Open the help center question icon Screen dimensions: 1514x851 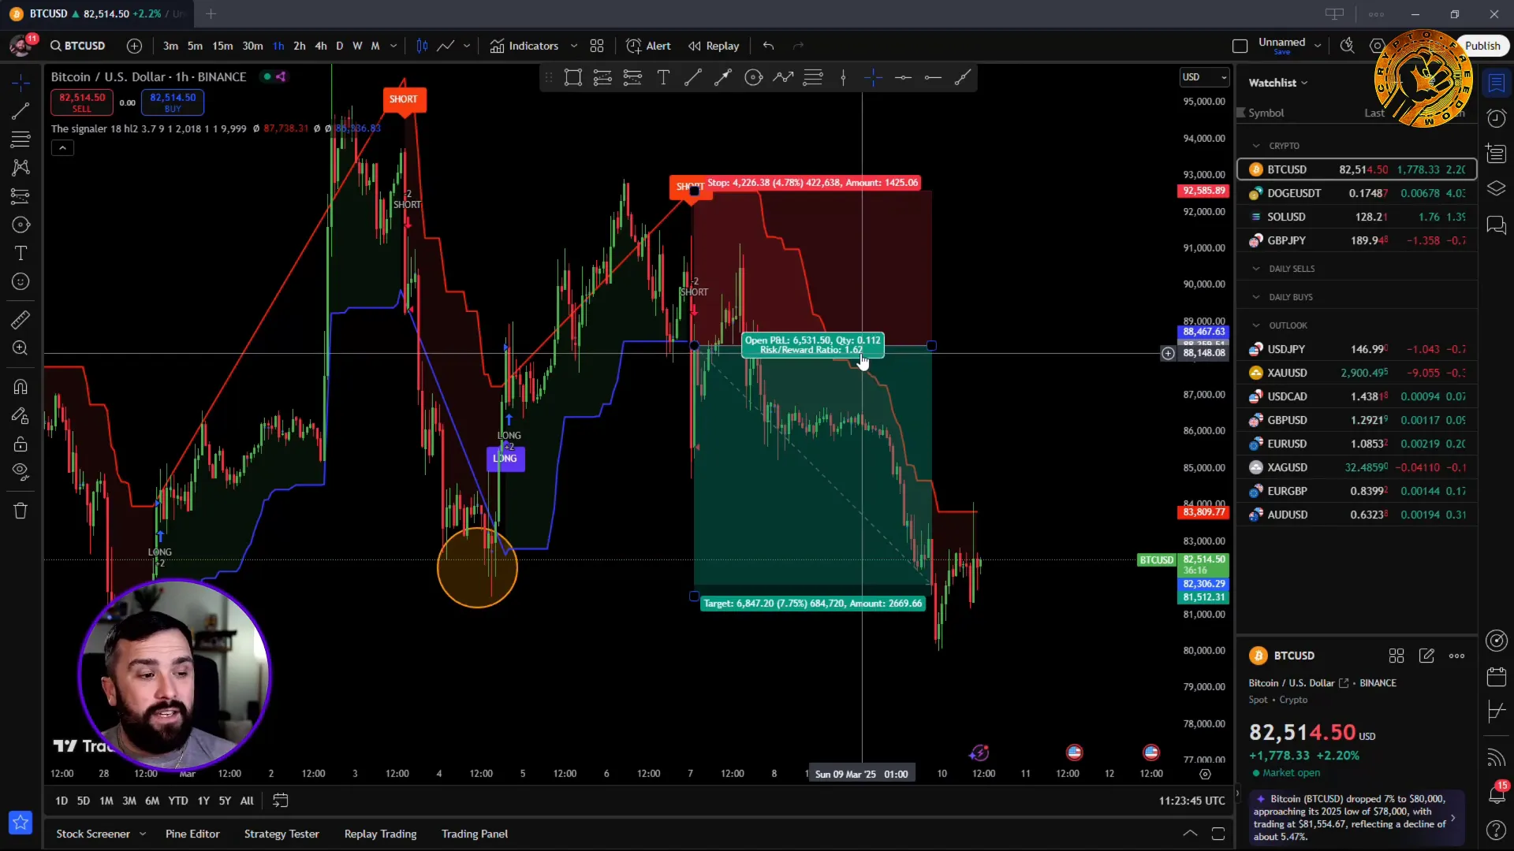tap(1496, 830)
